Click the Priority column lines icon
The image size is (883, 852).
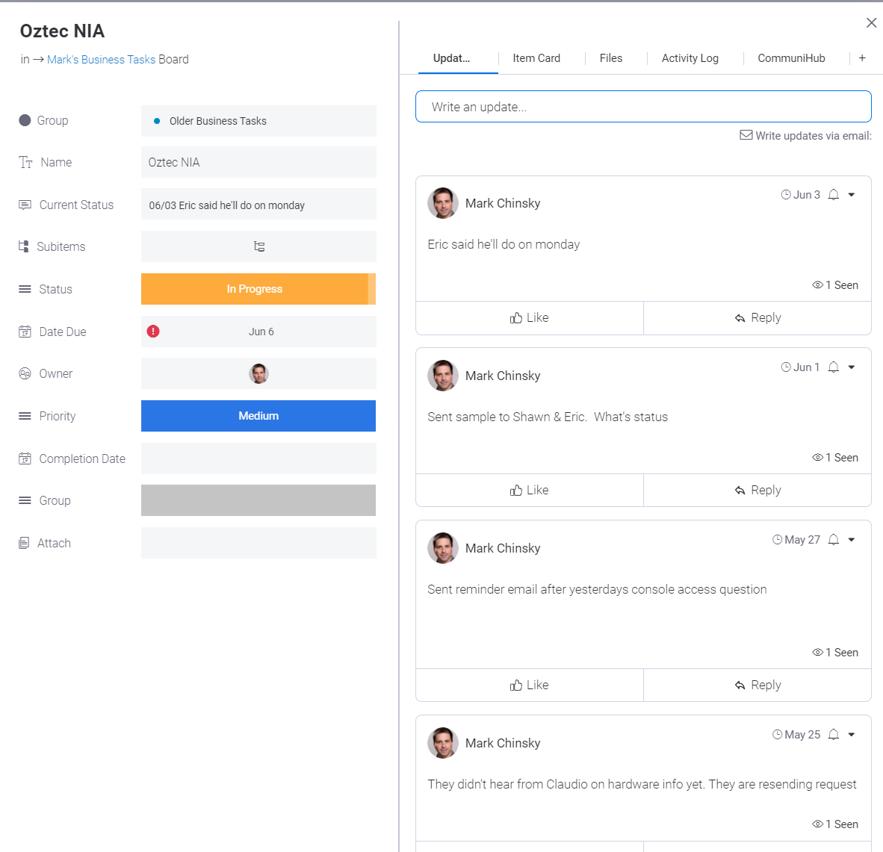click(x=25, y=416)
